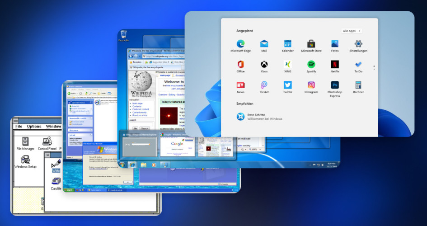
Task: Open the To Do app
Action: pyautogui.click(x=358, y=67)
